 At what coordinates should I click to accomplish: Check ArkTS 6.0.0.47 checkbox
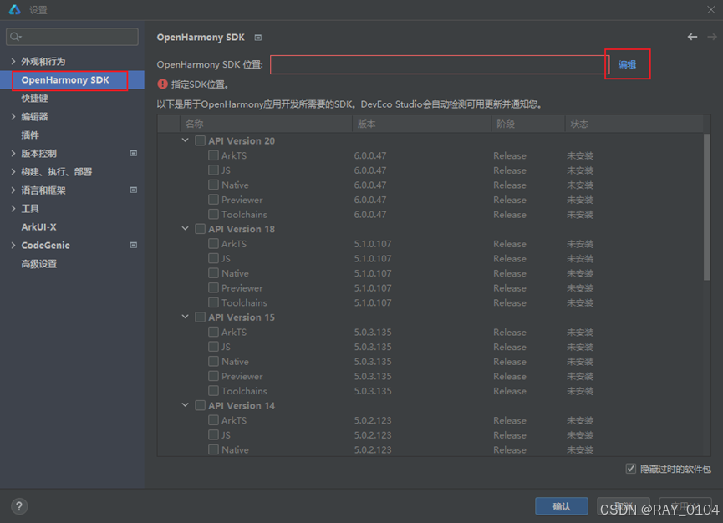[213, 155]
